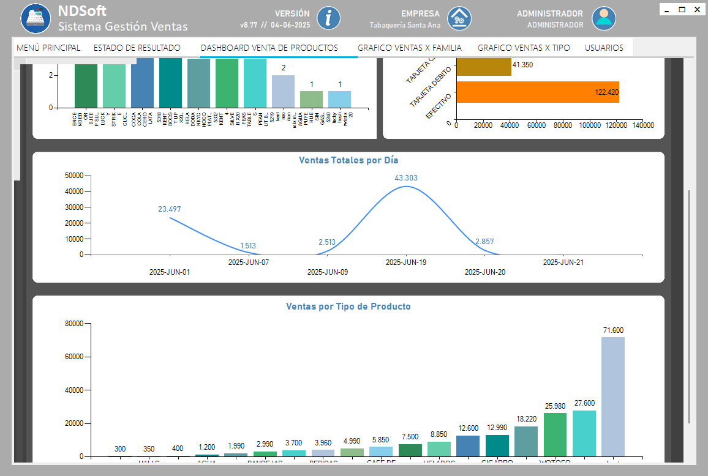Go to Grafico Ventas x Familia tab

[x=409, y=48]
